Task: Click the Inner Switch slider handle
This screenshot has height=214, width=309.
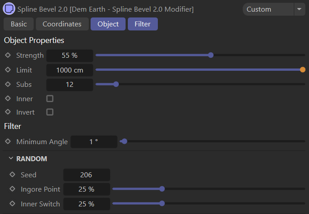Action: (x=162, y=203)
